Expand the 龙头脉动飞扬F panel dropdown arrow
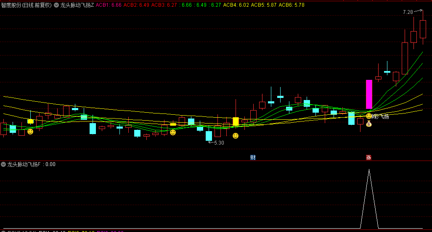 [x=3, y=164]
